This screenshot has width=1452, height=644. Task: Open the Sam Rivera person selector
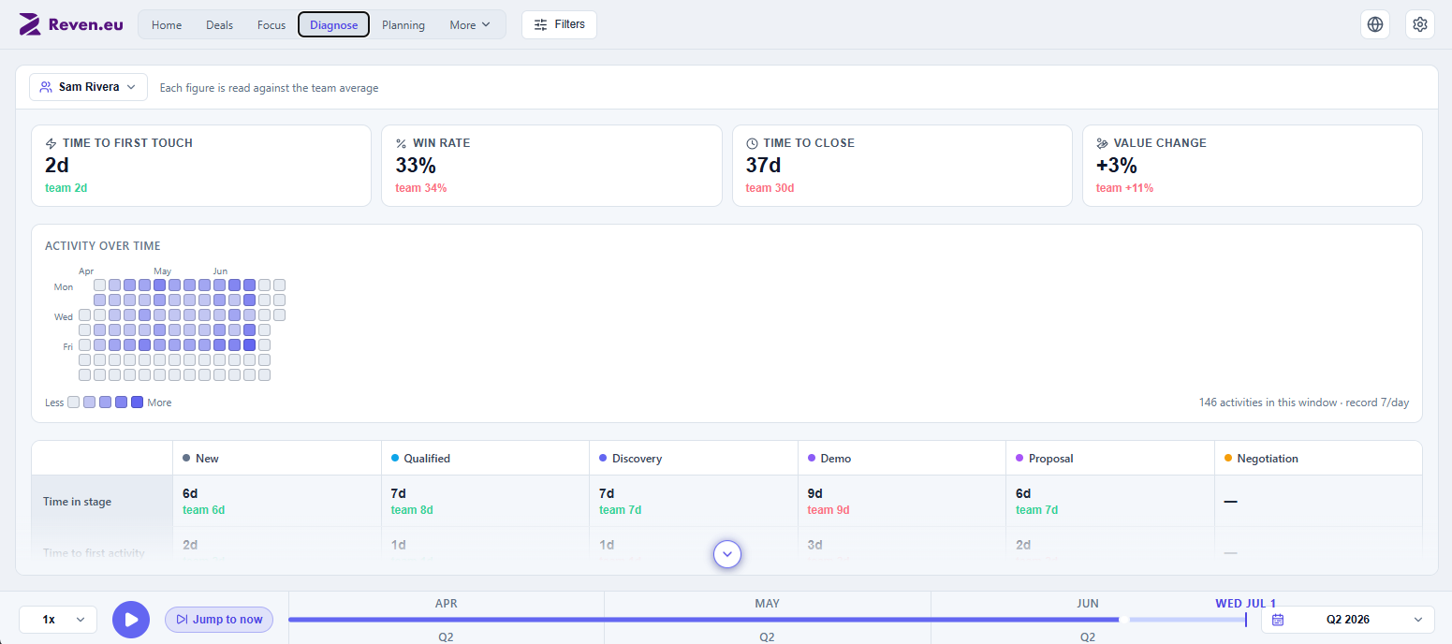pyautogui.click(x=89, y=87)
